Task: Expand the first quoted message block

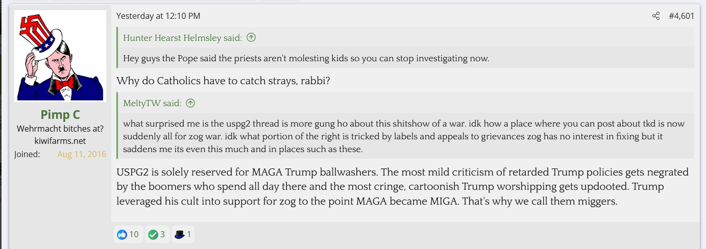Action: coord(306,58)
